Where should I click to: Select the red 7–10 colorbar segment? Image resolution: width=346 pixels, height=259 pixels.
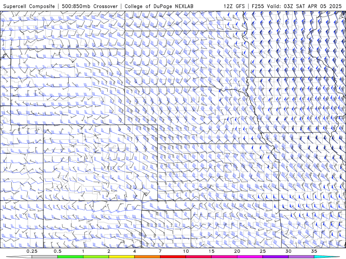[x=173, y=257]
